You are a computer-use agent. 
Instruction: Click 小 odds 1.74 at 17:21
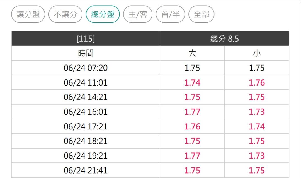(257, 126)
